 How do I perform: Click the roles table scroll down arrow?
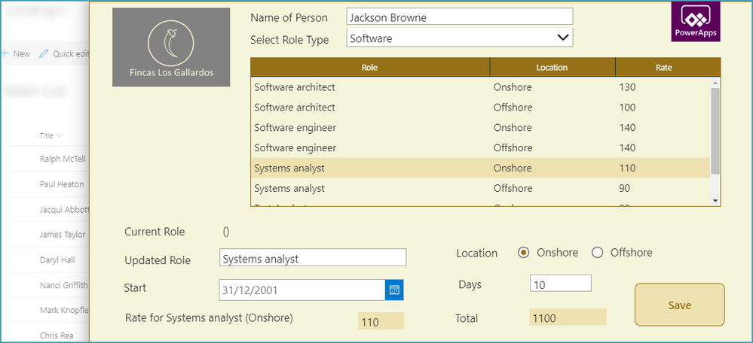[715, 199]
